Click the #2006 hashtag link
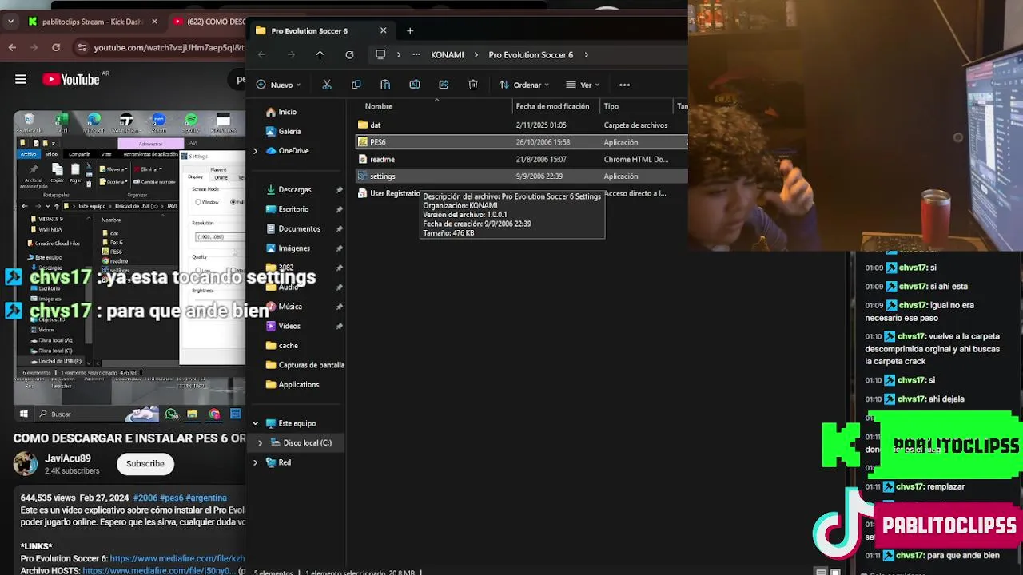1023x575 pixels. pos(145,498)
